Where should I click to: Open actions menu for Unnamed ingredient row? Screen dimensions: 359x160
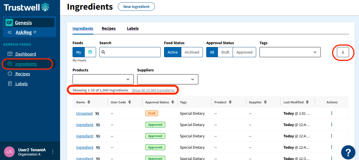click(332, 113)
